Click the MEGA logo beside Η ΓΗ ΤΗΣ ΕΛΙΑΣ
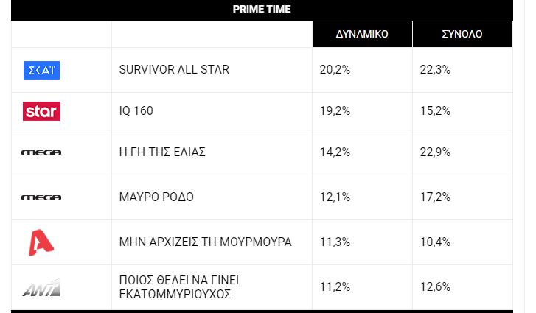The width and height of the screenshot is (536, 313). pyautogui.click(x=41, y=152)
